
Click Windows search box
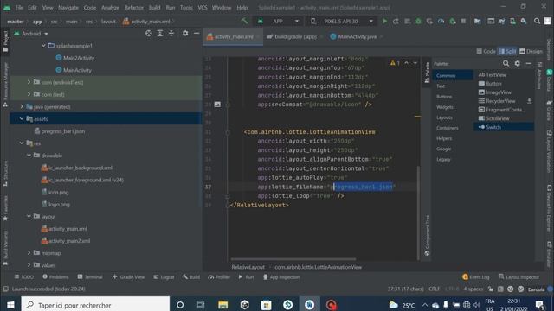coord(95,305)
